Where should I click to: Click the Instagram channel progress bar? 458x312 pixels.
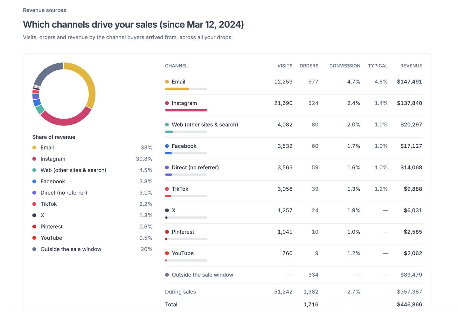pos(186,110)
